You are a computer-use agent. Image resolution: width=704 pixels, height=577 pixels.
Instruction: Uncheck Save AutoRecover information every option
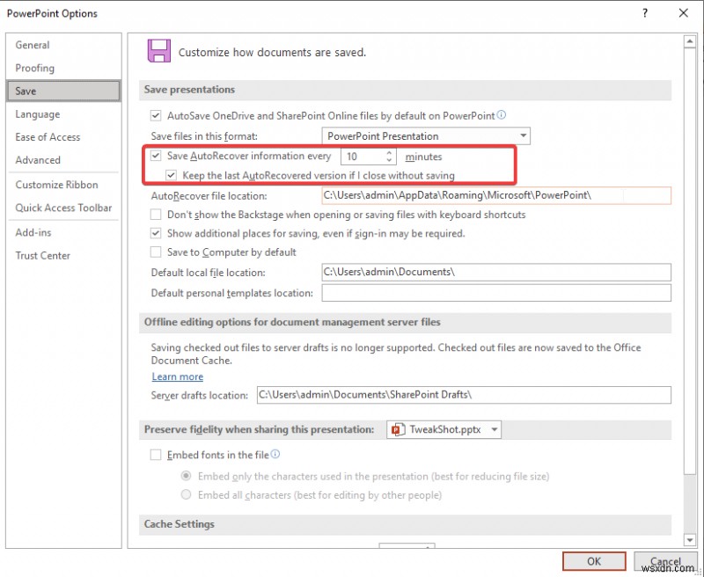tap(156, 156)
